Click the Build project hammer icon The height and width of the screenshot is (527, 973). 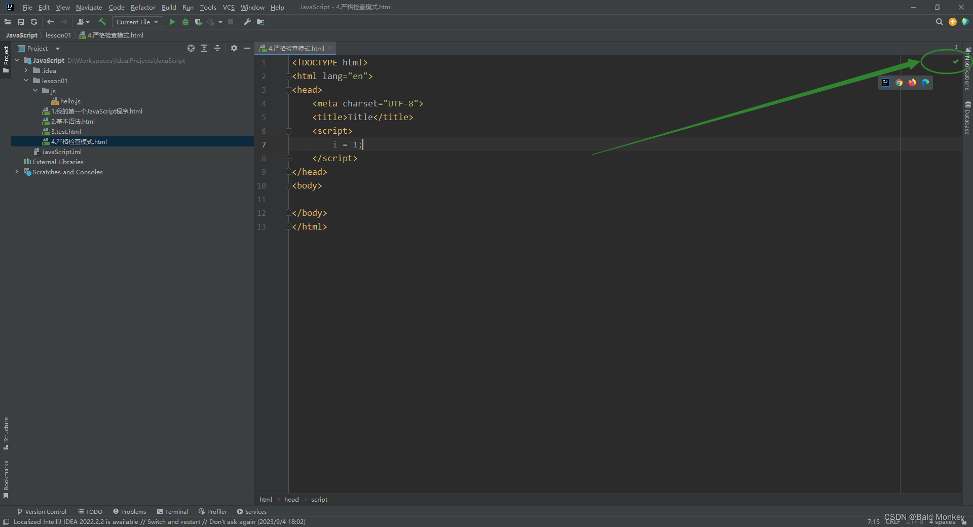pyautogui.click(x=102, y=22)
